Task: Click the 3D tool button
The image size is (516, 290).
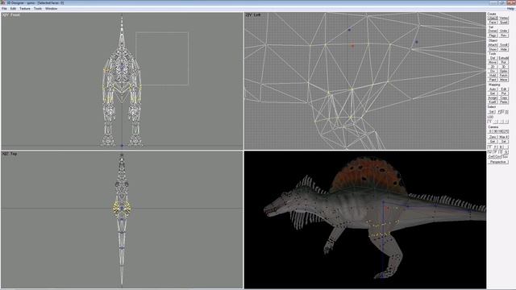Action: click(x=503, y=67)
